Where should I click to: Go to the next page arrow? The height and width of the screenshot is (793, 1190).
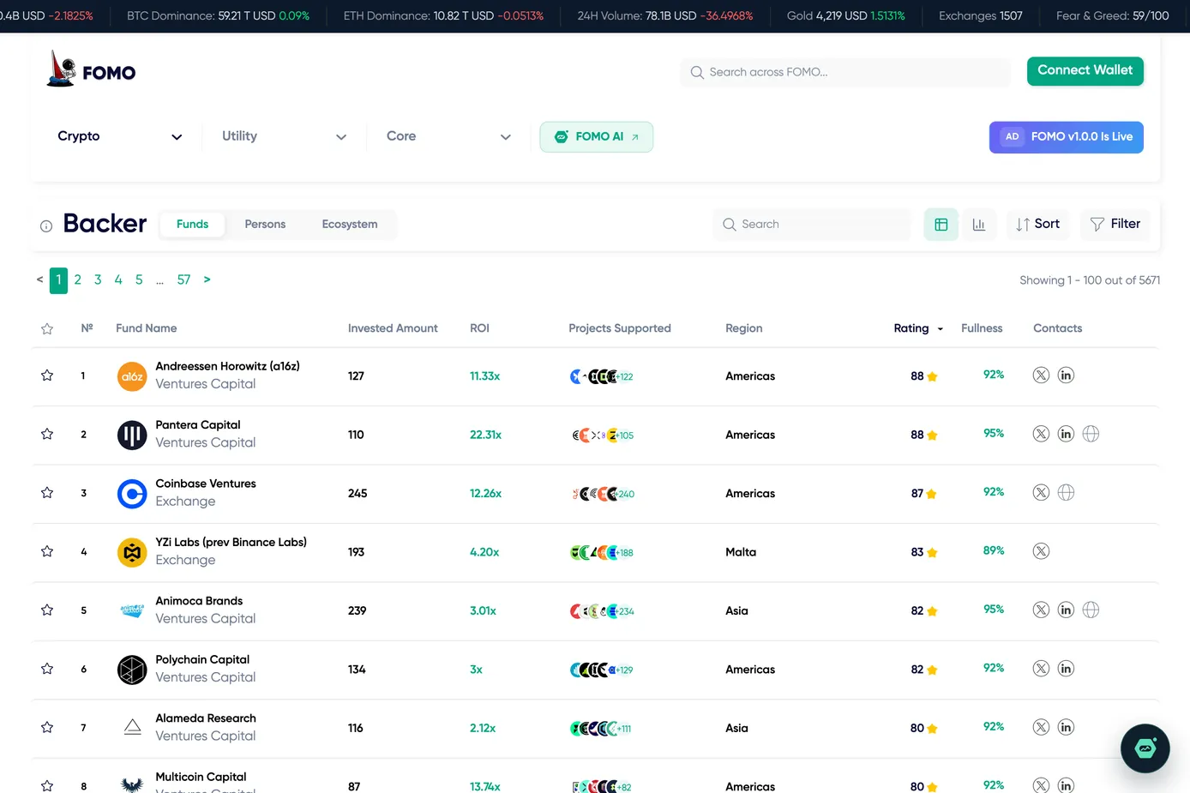pyautogui.click(x=207, y=279)
